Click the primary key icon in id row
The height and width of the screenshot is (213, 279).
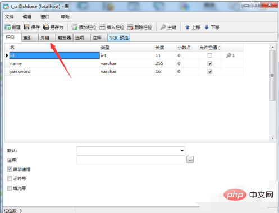[228, 55]
